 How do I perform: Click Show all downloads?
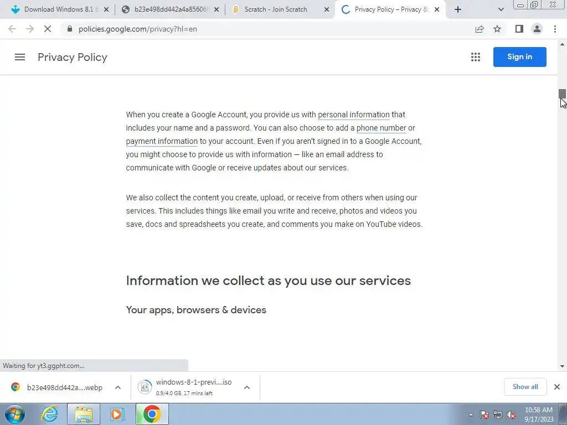pos(525,387)
